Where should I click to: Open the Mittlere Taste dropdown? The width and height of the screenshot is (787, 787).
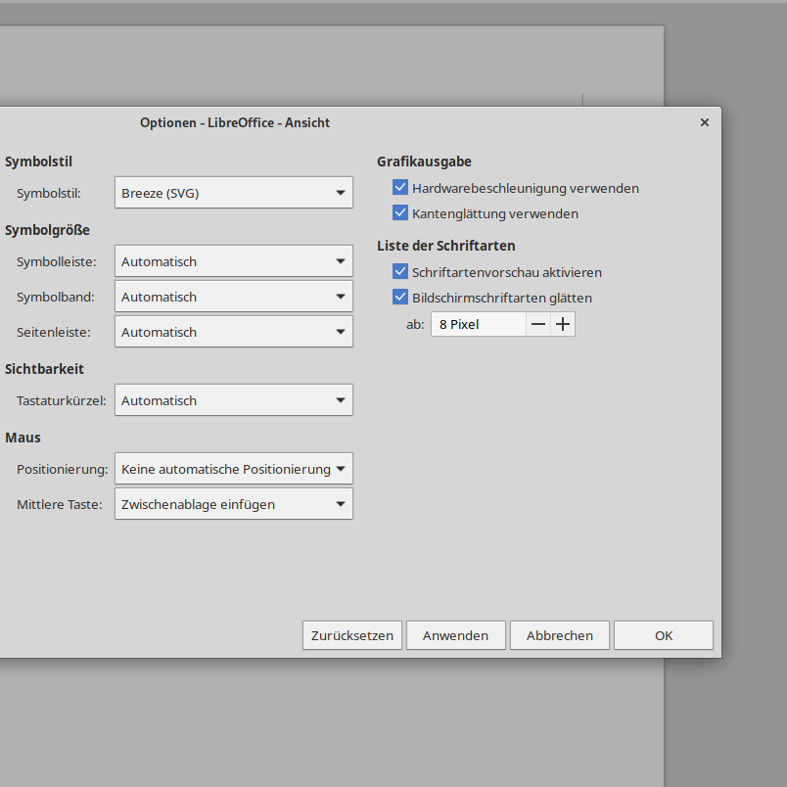tap(234, 504)
